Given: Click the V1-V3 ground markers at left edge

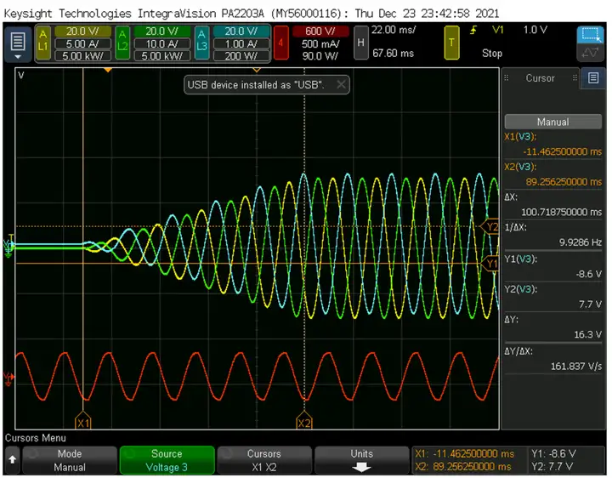Looking at the screenshot, I should coord(8,246).
